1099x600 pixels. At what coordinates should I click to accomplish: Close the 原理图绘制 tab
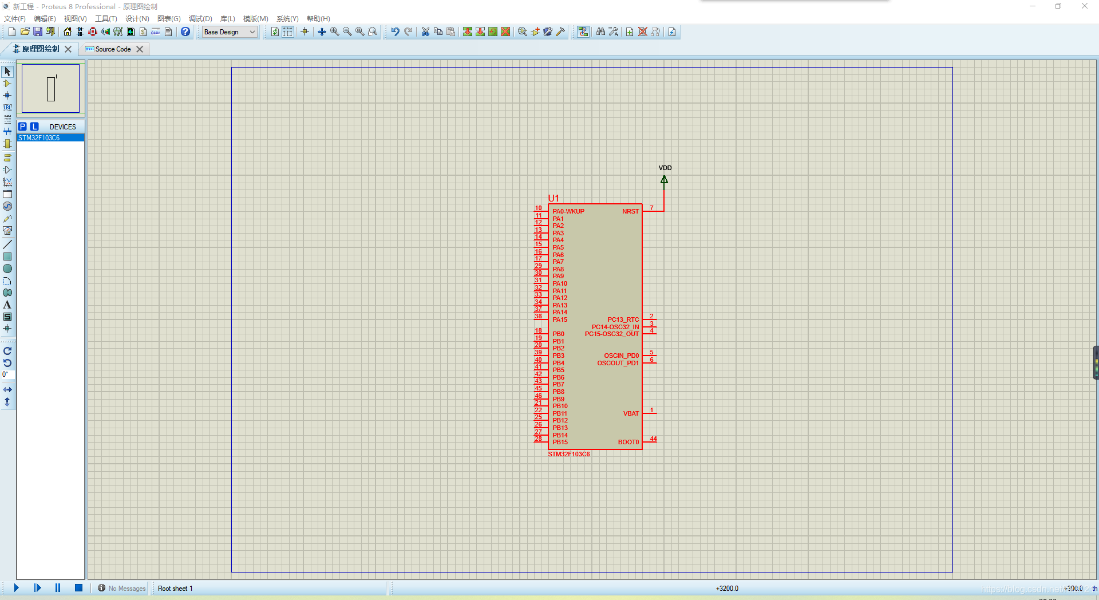[x=68, y=49]
